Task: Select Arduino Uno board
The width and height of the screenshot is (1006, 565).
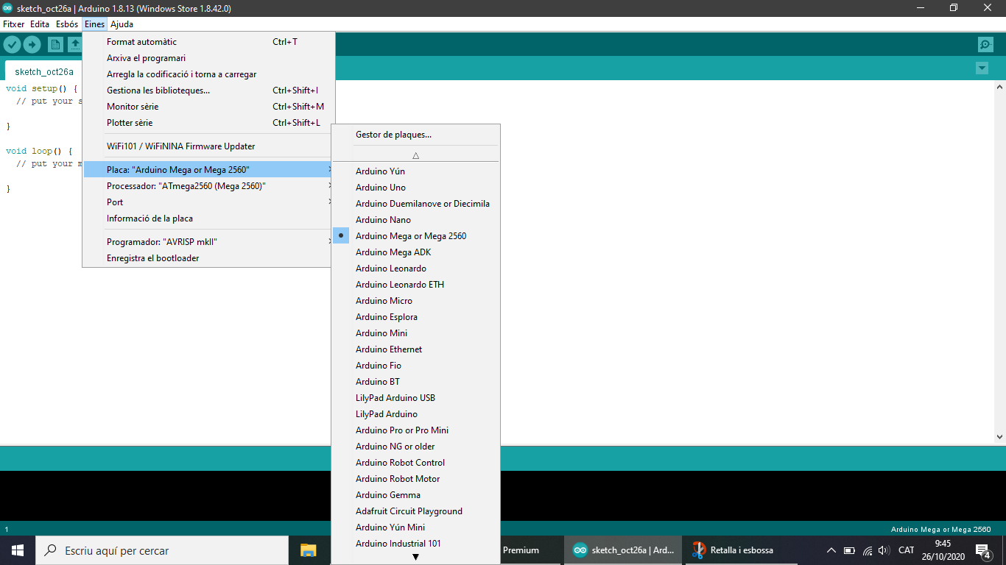Action: 415,188
